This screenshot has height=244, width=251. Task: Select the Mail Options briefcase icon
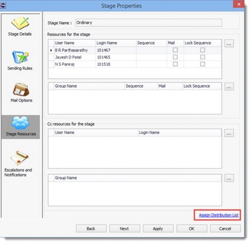[21, 89]
